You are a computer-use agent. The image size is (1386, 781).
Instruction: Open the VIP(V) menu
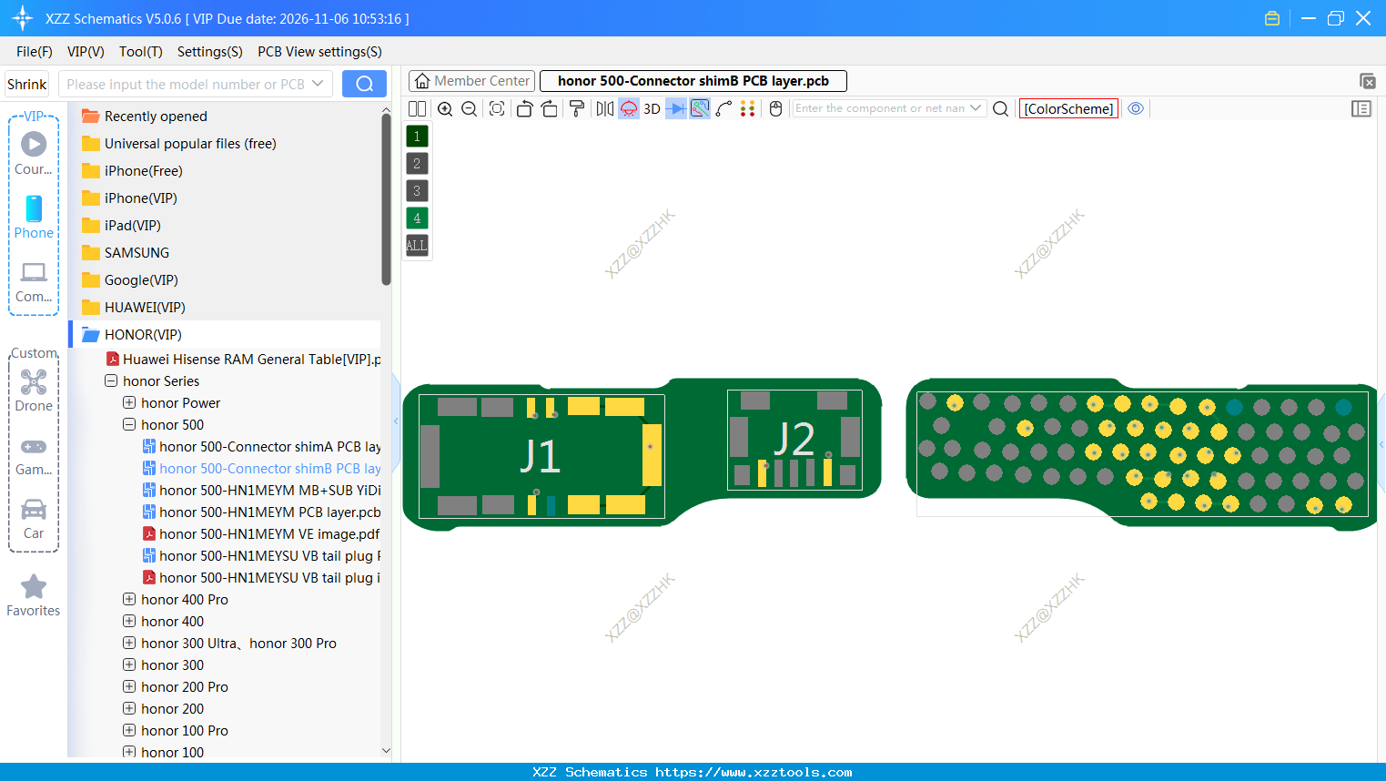pos(86,52)
